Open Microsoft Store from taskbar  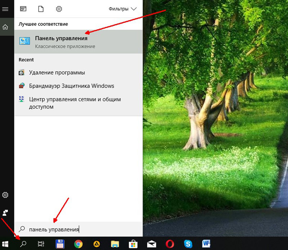(133, 244)
